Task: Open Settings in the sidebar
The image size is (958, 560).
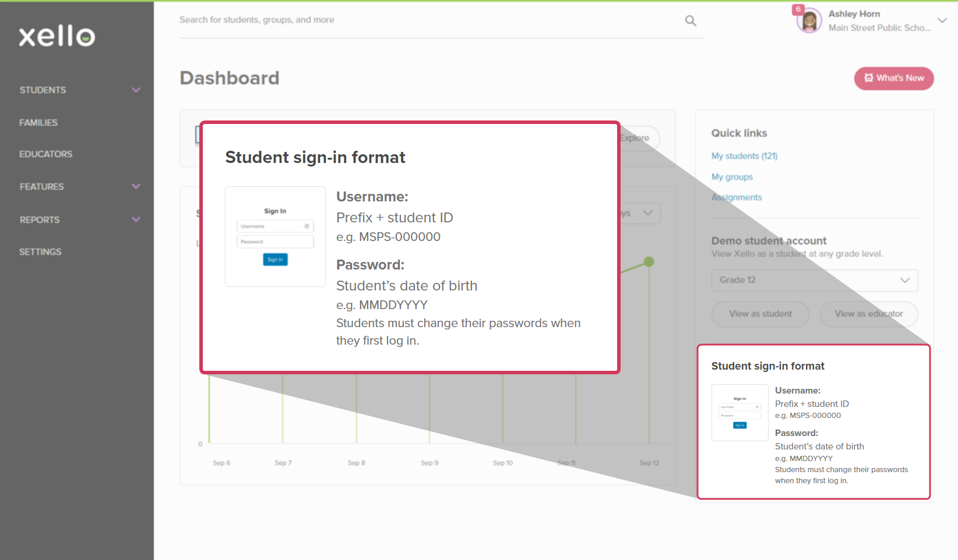Action: point(40,252)
